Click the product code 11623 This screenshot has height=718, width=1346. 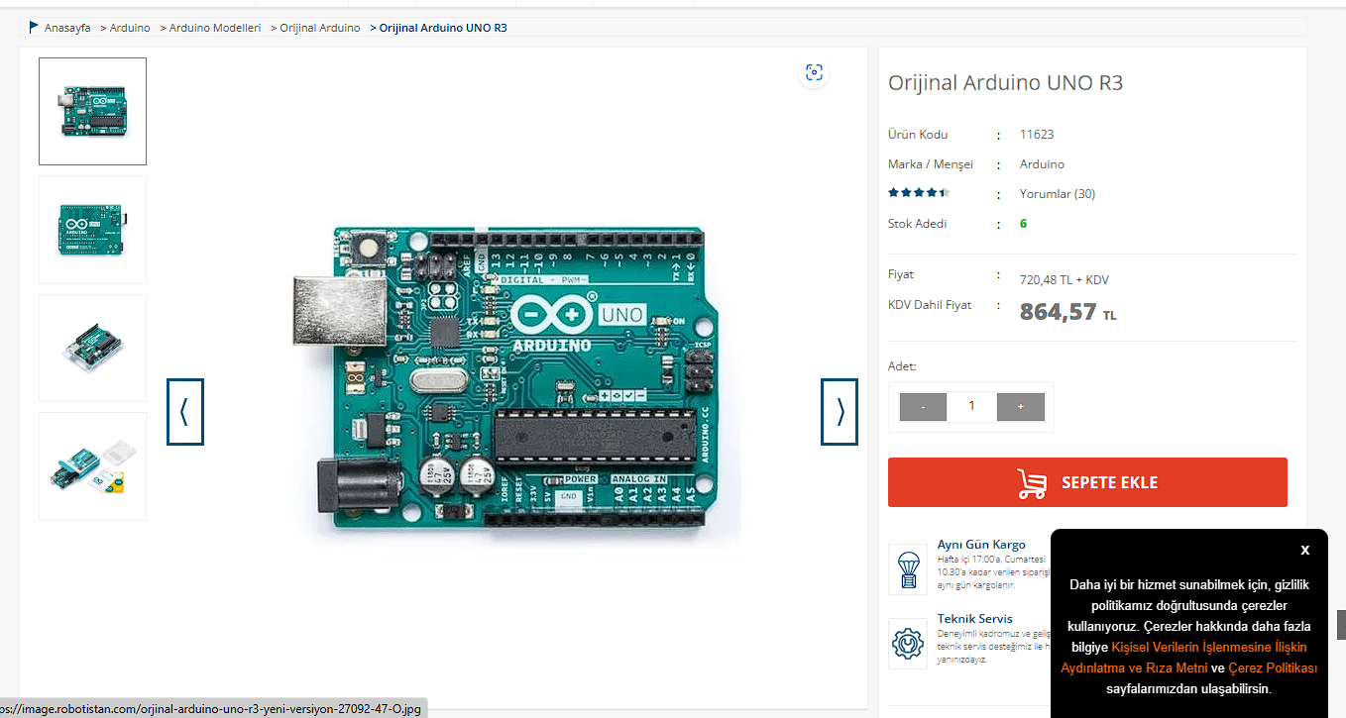pos(1037,135)
